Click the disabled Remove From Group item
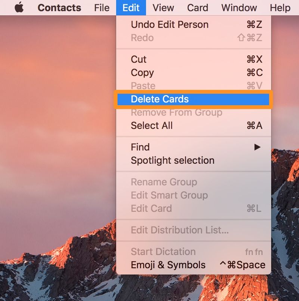The width and height of the screenshot is (299, 301). 194,112
